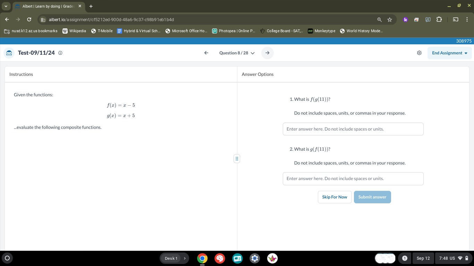Close the Albert browser tab
The image size is (474, 266).
80,6
